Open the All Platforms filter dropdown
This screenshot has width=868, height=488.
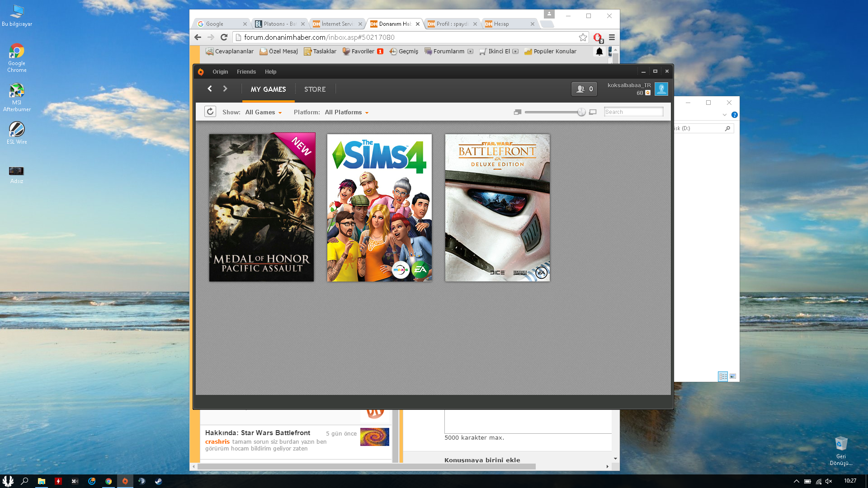(347, 113)
